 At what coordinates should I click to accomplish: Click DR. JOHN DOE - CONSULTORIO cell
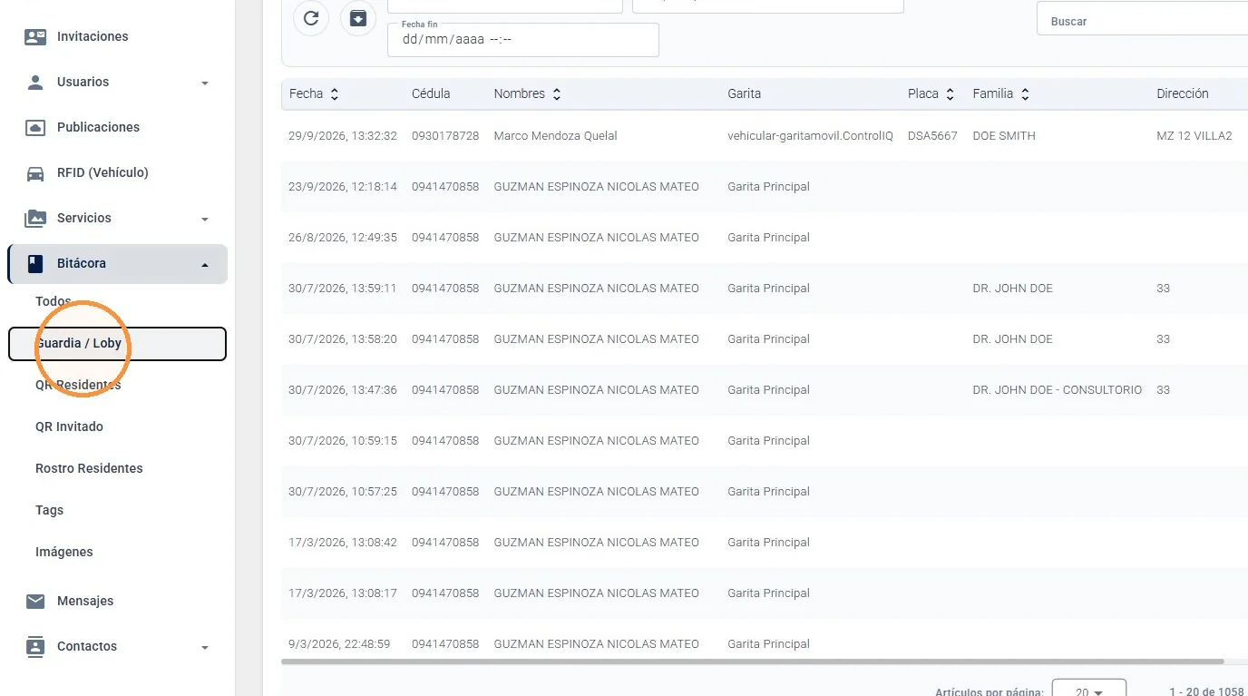(x=1057, y=390)
